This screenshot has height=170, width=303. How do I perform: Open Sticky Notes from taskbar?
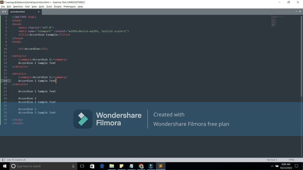122,166
